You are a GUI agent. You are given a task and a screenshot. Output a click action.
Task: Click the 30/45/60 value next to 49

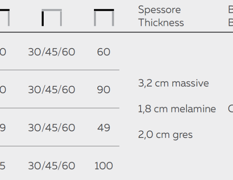[x=52, y=128]
